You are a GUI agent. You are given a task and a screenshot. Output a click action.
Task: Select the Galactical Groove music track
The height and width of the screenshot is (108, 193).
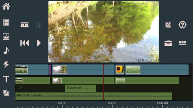pyautogui.click(x=93, y=96)
